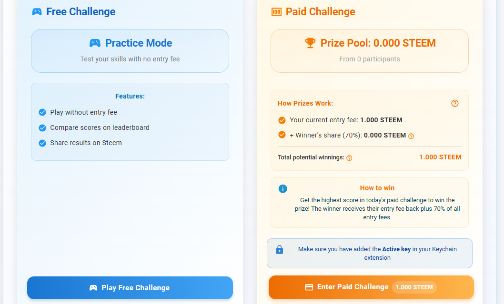Click the money icon beside Paid Challenge heading
This screenshot has width=504, height=304.
coord(276,12)
